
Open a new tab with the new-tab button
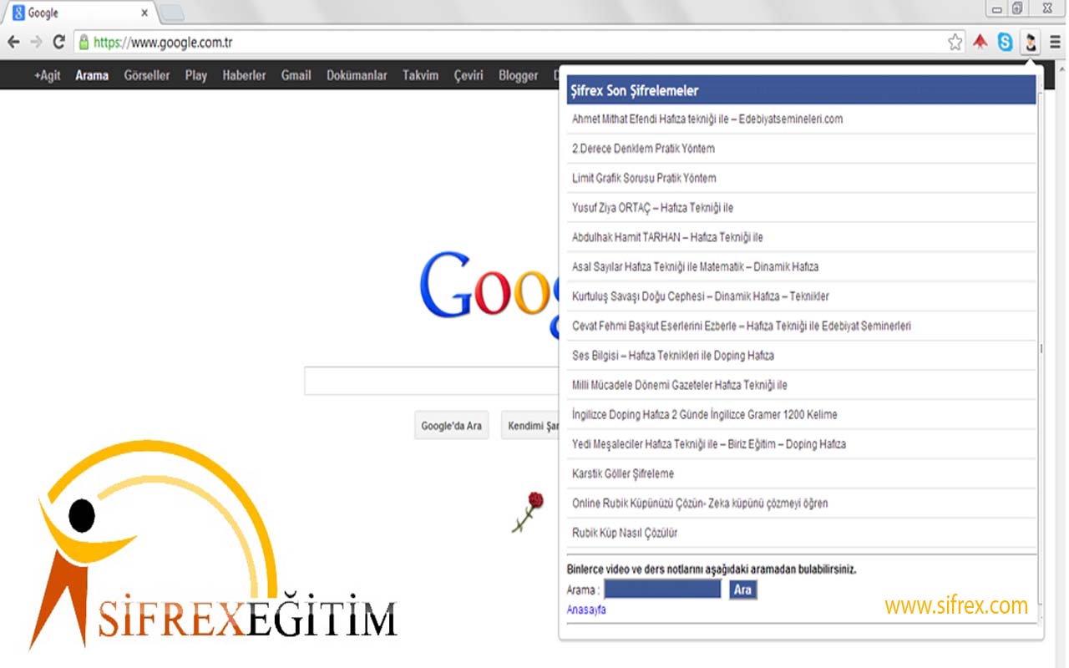pyautogui.click(x=171, y=13)
